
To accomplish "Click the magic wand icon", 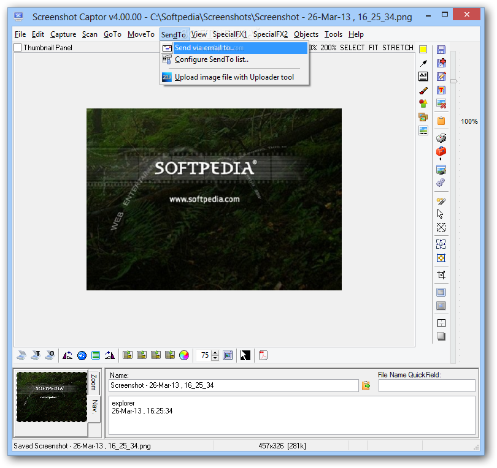I will [441, 201].
